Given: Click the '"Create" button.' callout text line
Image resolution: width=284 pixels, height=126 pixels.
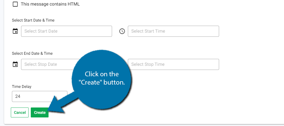Looking at the screenshot, I should [102, 83].
